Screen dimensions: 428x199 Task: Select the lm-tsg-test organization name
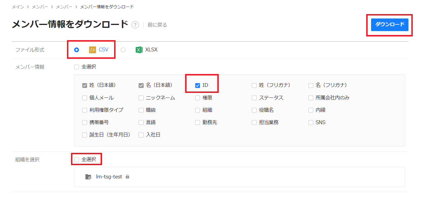[109, 177]
